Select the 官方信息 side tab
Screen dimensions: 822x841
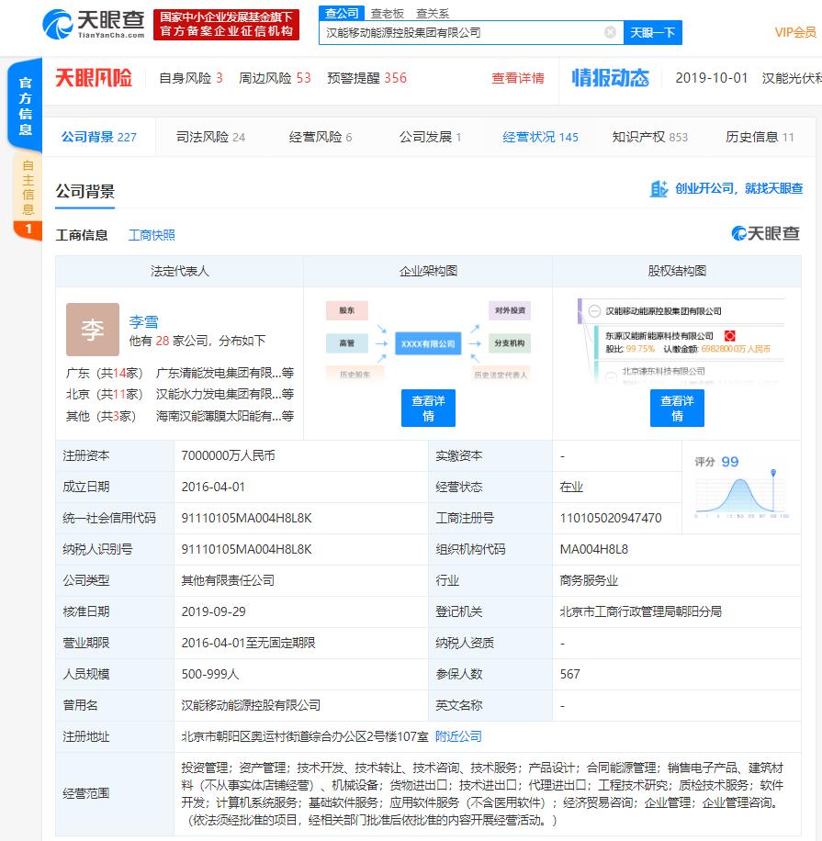25,106
